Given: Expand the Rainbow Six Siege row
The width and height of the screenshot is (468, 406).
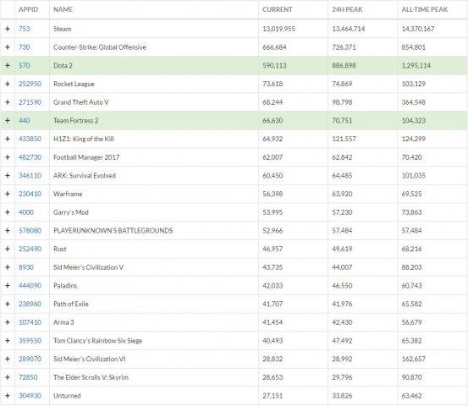Looking at the screenshot, I should (x=8, y=341).
